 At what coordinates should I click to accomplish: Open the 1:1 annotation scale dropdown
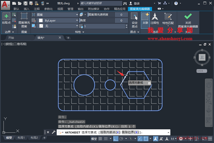pyautogui.click(x=174, y=139)
